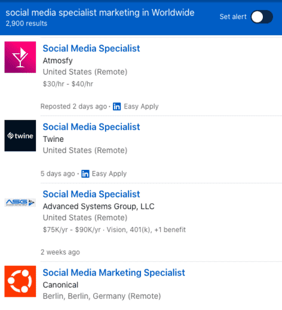282x310 pixels.
Task: Open Advanced Systems Group Social Media Specialist
Action: click(x=91, y=194)
